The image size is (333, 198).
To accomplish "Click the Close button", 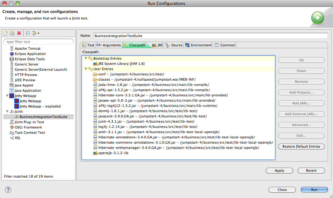I will pyautogui.click(x=282, y=190).
